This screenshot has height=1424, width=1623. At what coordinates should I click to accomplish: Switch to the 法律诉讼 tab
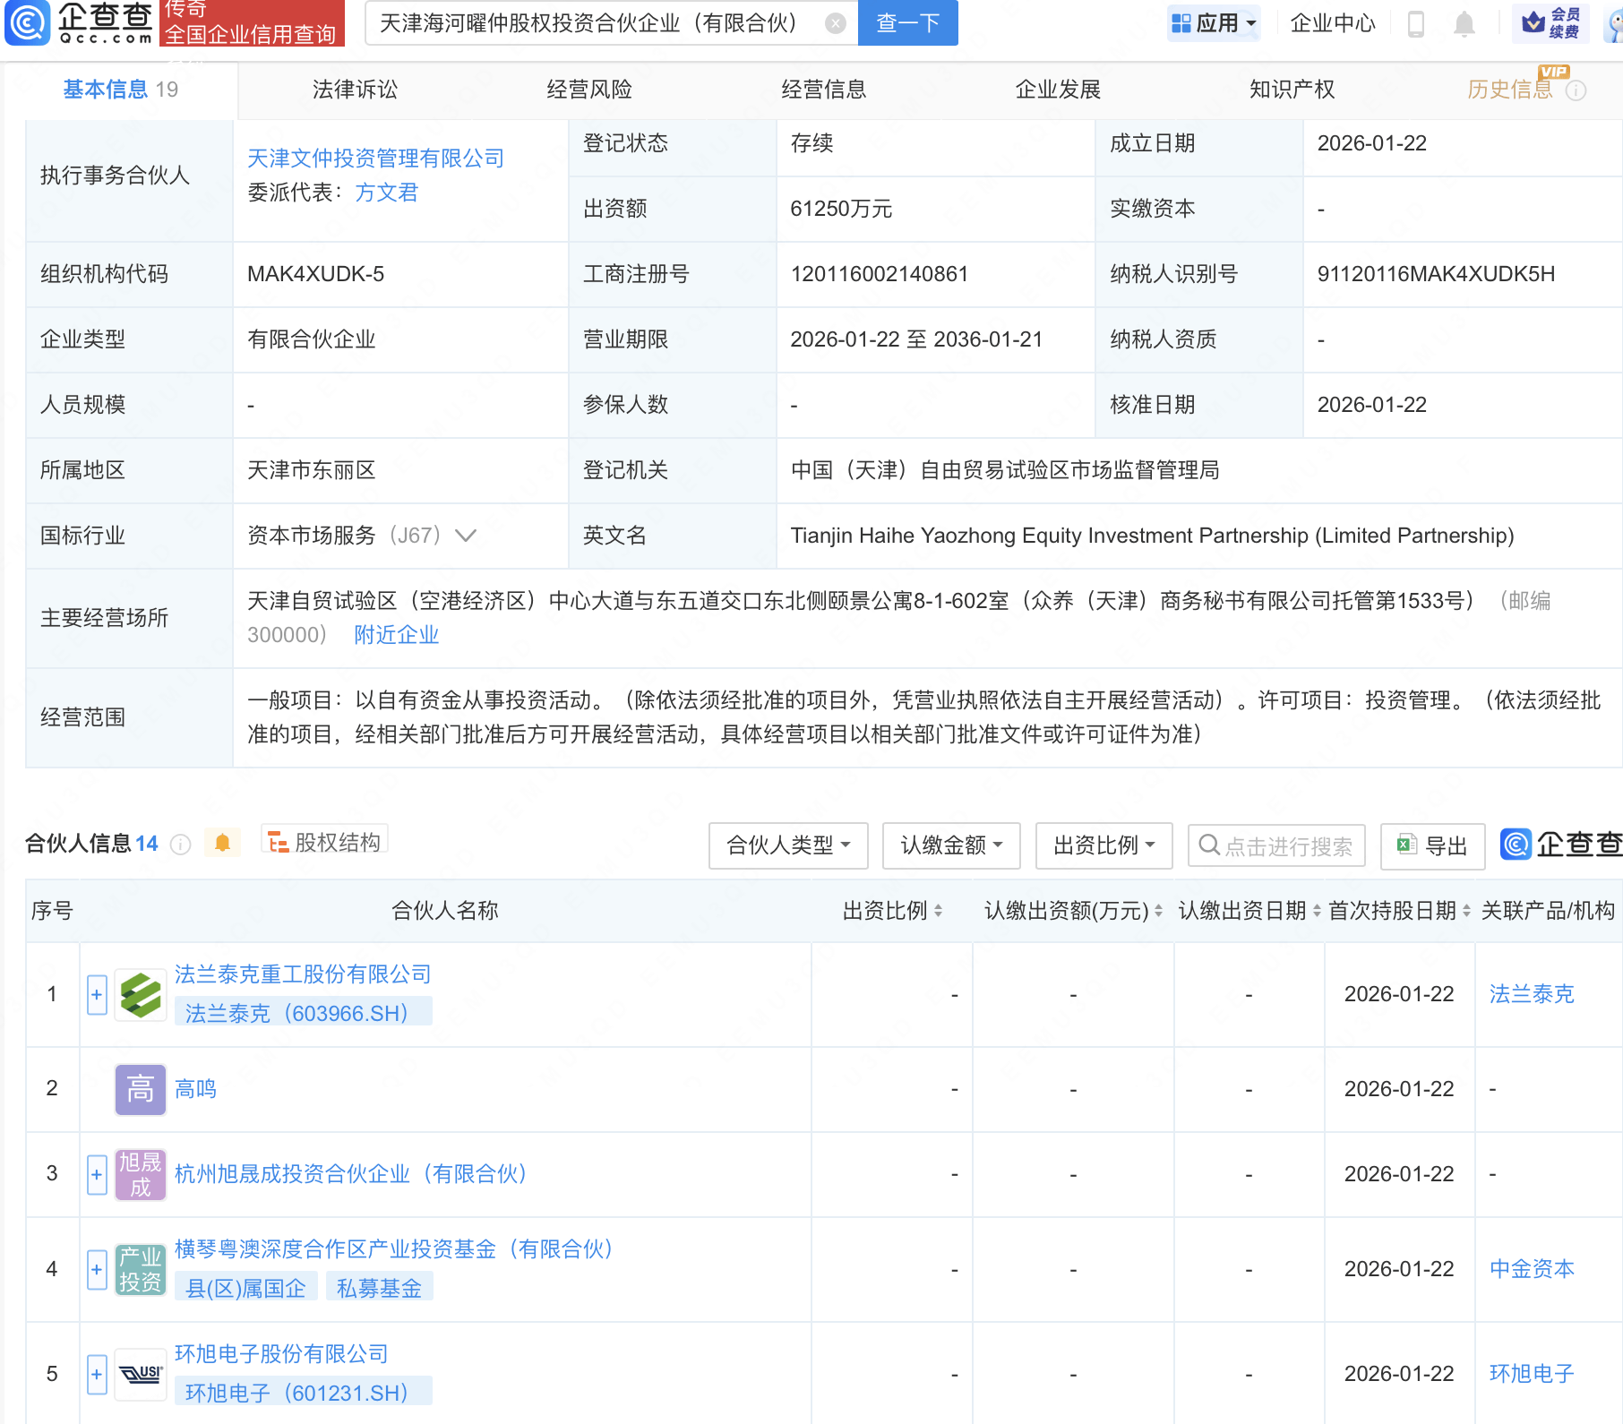[x=355, y=90]
